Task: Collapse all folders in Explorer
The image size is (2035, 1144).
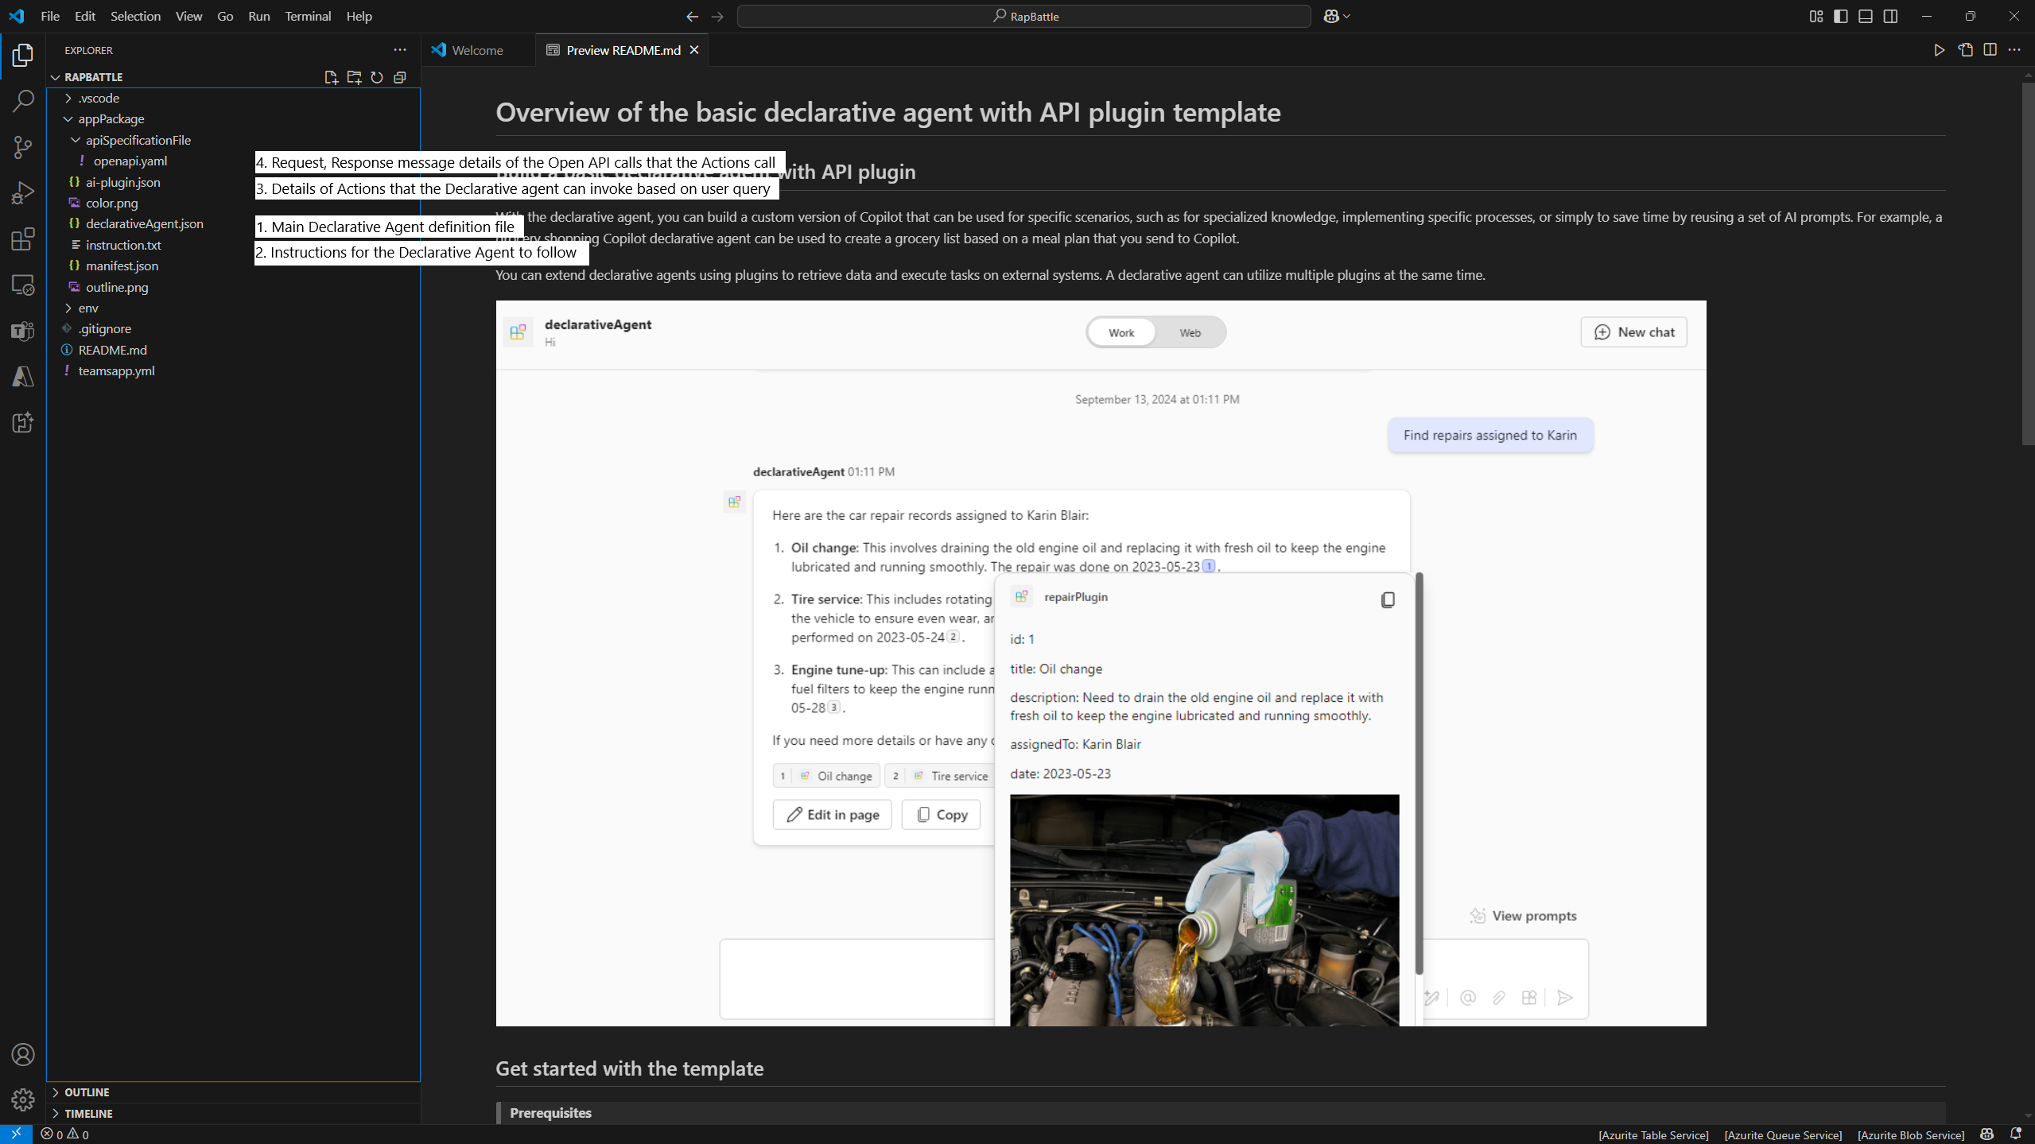Action: coord(400,77)
